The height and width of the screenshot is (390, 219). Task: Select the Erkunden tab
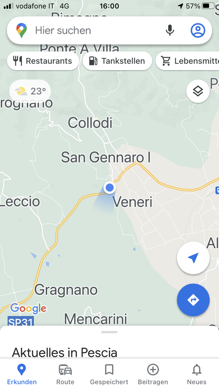click(22, 374)
